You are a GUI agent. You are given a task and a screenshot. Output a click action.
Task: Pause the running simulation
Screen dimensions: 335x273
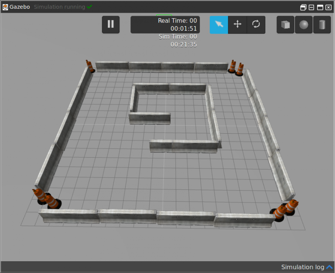[111, 24]
